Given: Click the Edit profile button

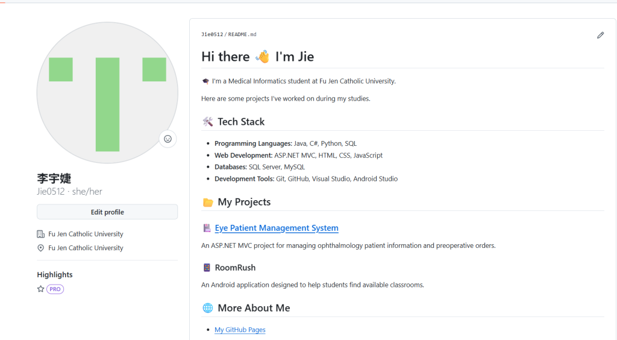Looking at the screenshot, I should tap(107, 212).
